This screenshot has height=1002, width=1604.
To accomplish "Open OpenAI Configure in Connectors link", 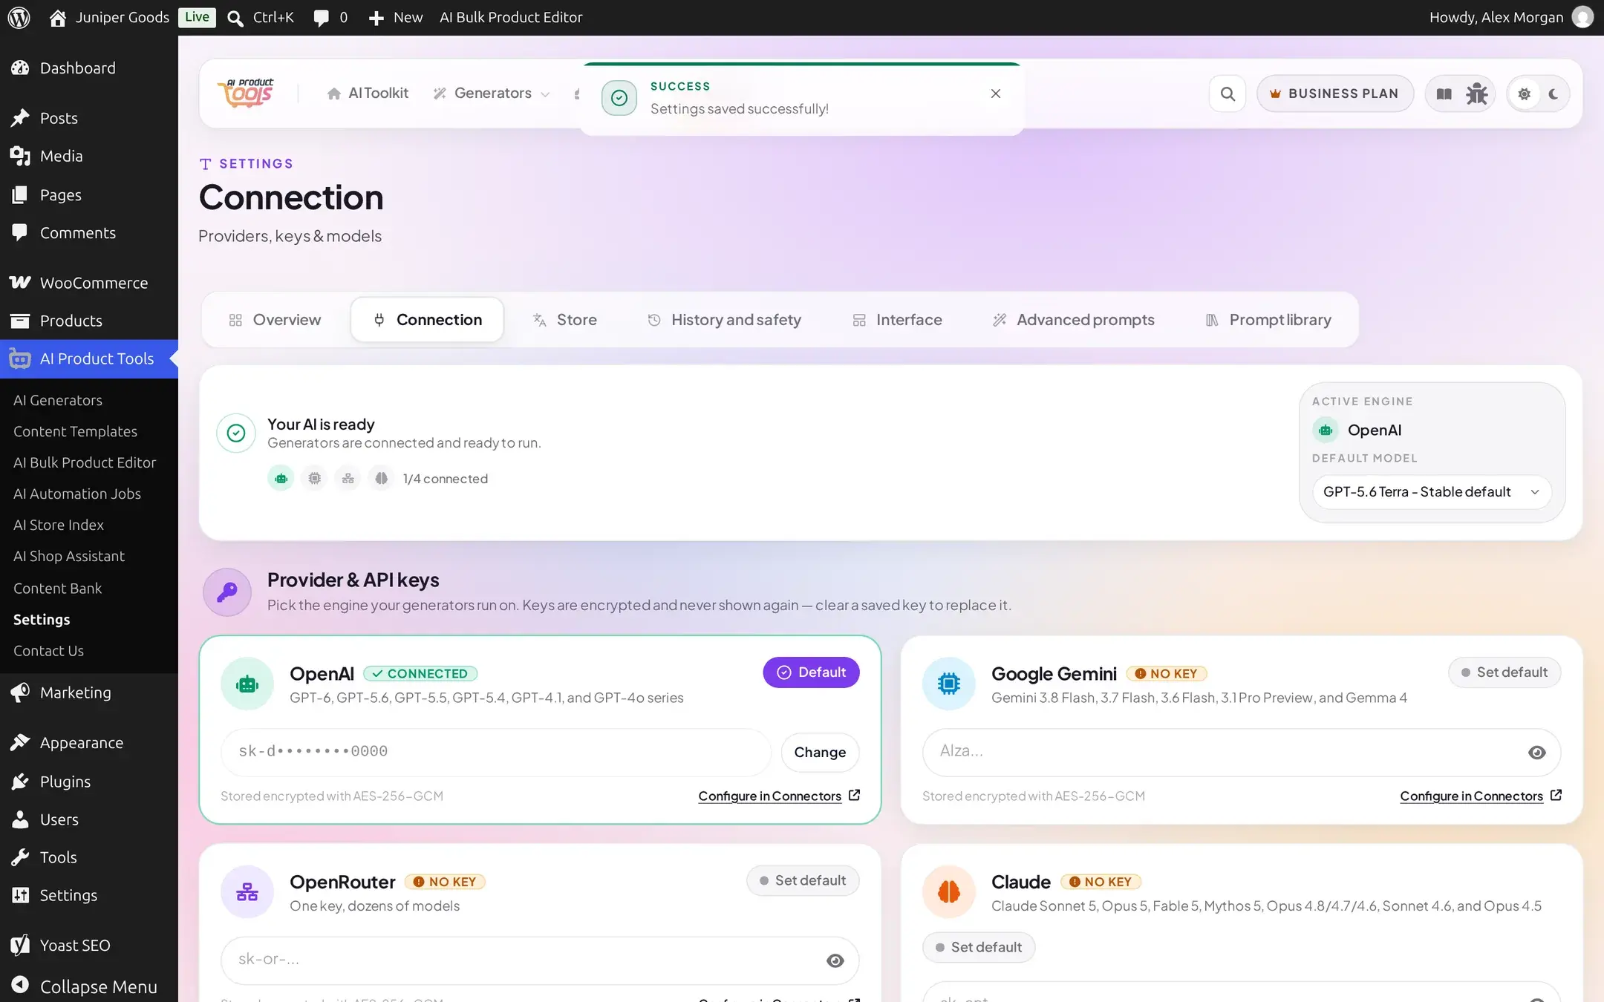I will [779, 796].
